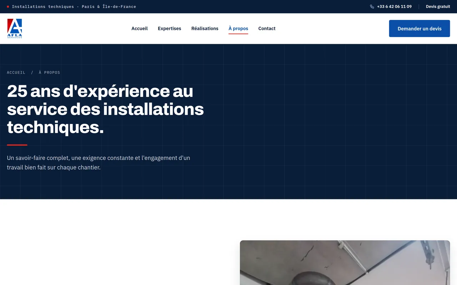Click the AFLA Services logo
The height and width of the screenshot is (285, 457).
(15, 28)
